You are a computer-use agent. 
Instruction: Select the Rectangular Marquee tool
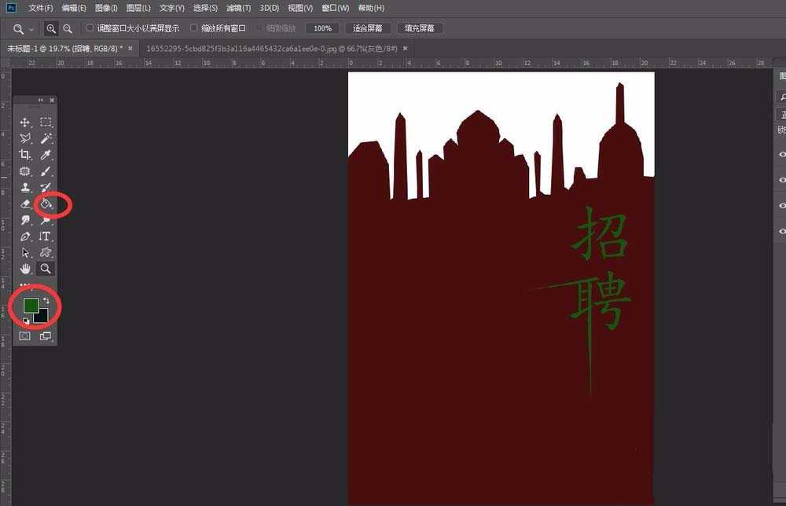click(46, 123)
